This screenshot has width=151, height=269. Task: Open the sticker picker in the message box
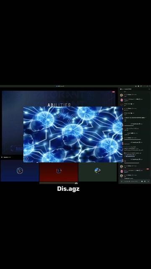click(145, 181)
